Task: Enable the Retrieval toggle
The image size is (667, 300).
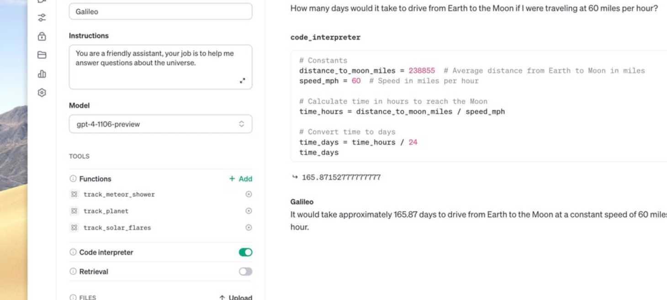Action: coord(245,271)
